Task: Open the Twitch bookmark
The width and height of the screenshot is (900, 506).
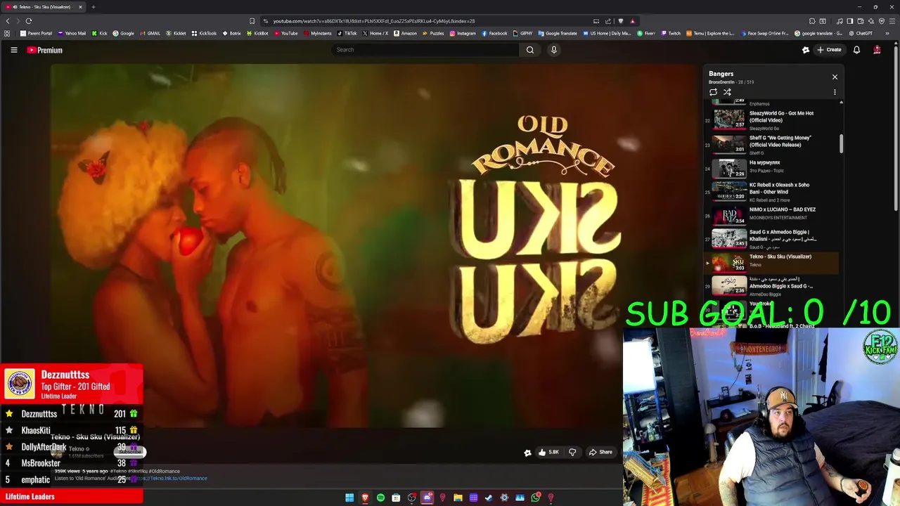Action: point(671,33)
